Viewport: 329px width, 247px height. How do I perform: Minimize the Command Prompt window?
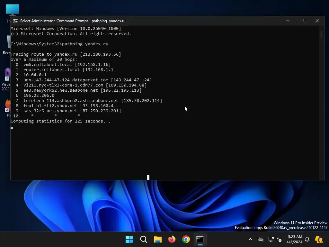point(288,21)
